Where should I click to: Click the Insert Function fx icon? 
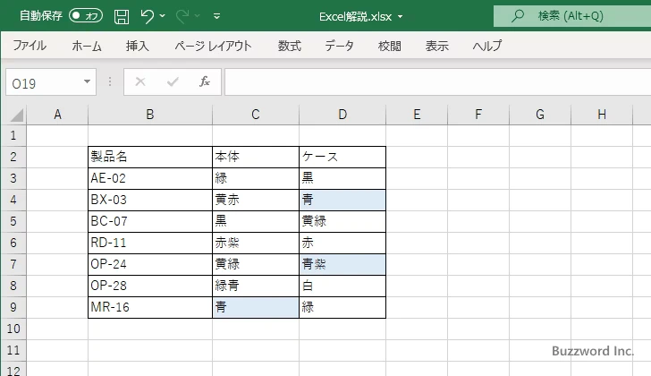coord(204,81)
